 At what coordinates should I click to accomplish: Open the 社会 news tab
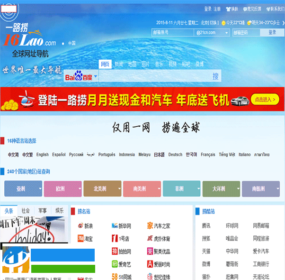(26, 211)
